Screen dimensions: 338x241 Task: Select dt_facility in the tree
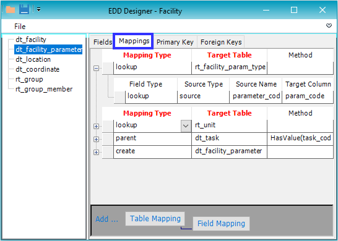[31, 40]
